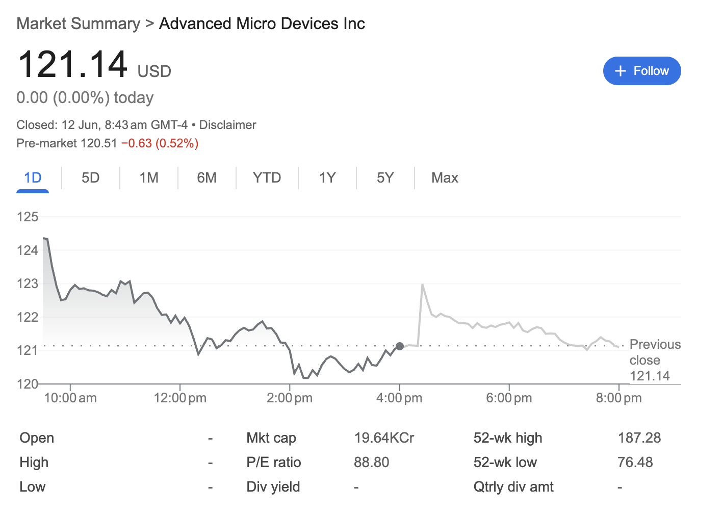The image size is (722, 513).
Task: Click the 12:00 pm axis label
Action: (x=180, y=398)
